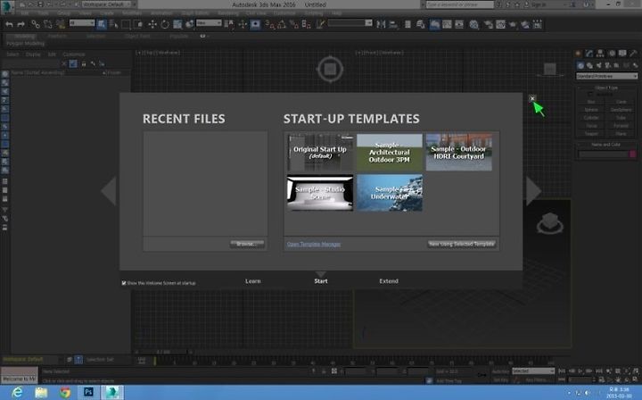
Task: Open the Modifiers menu
Action: coord(132,13)
